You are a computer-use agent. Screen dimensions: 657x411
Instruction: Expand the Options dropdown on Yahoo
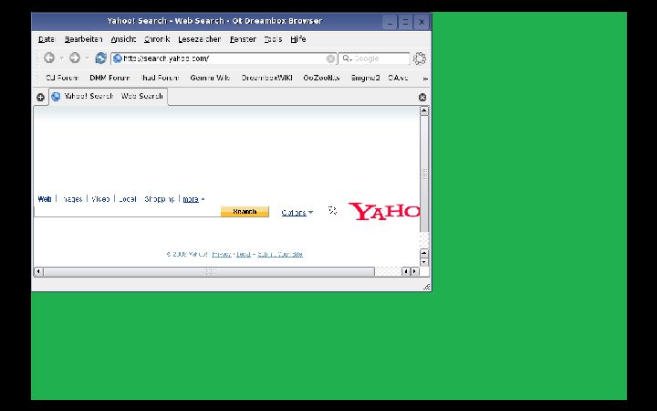coord(297,213)
